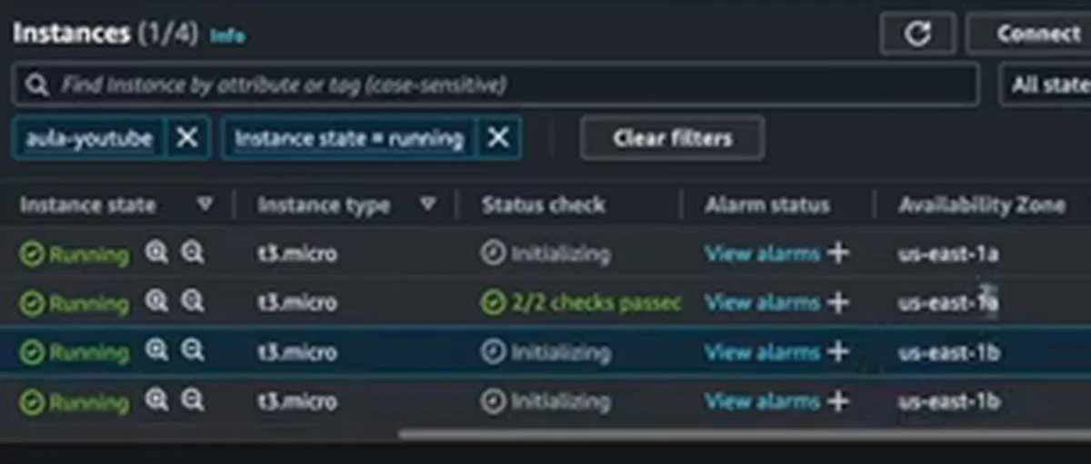Click t3.micro in the highlighted row
Image resolution: width=1091 pixels, height=464 pixels.
pyautogui.click(x=296, y=351)
